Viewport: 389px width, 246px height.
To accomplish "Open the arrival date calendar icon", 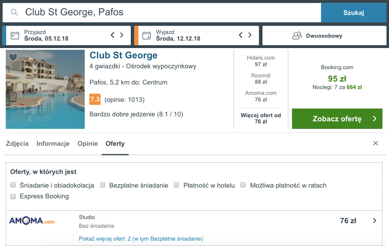I will (x=15, y=36).
